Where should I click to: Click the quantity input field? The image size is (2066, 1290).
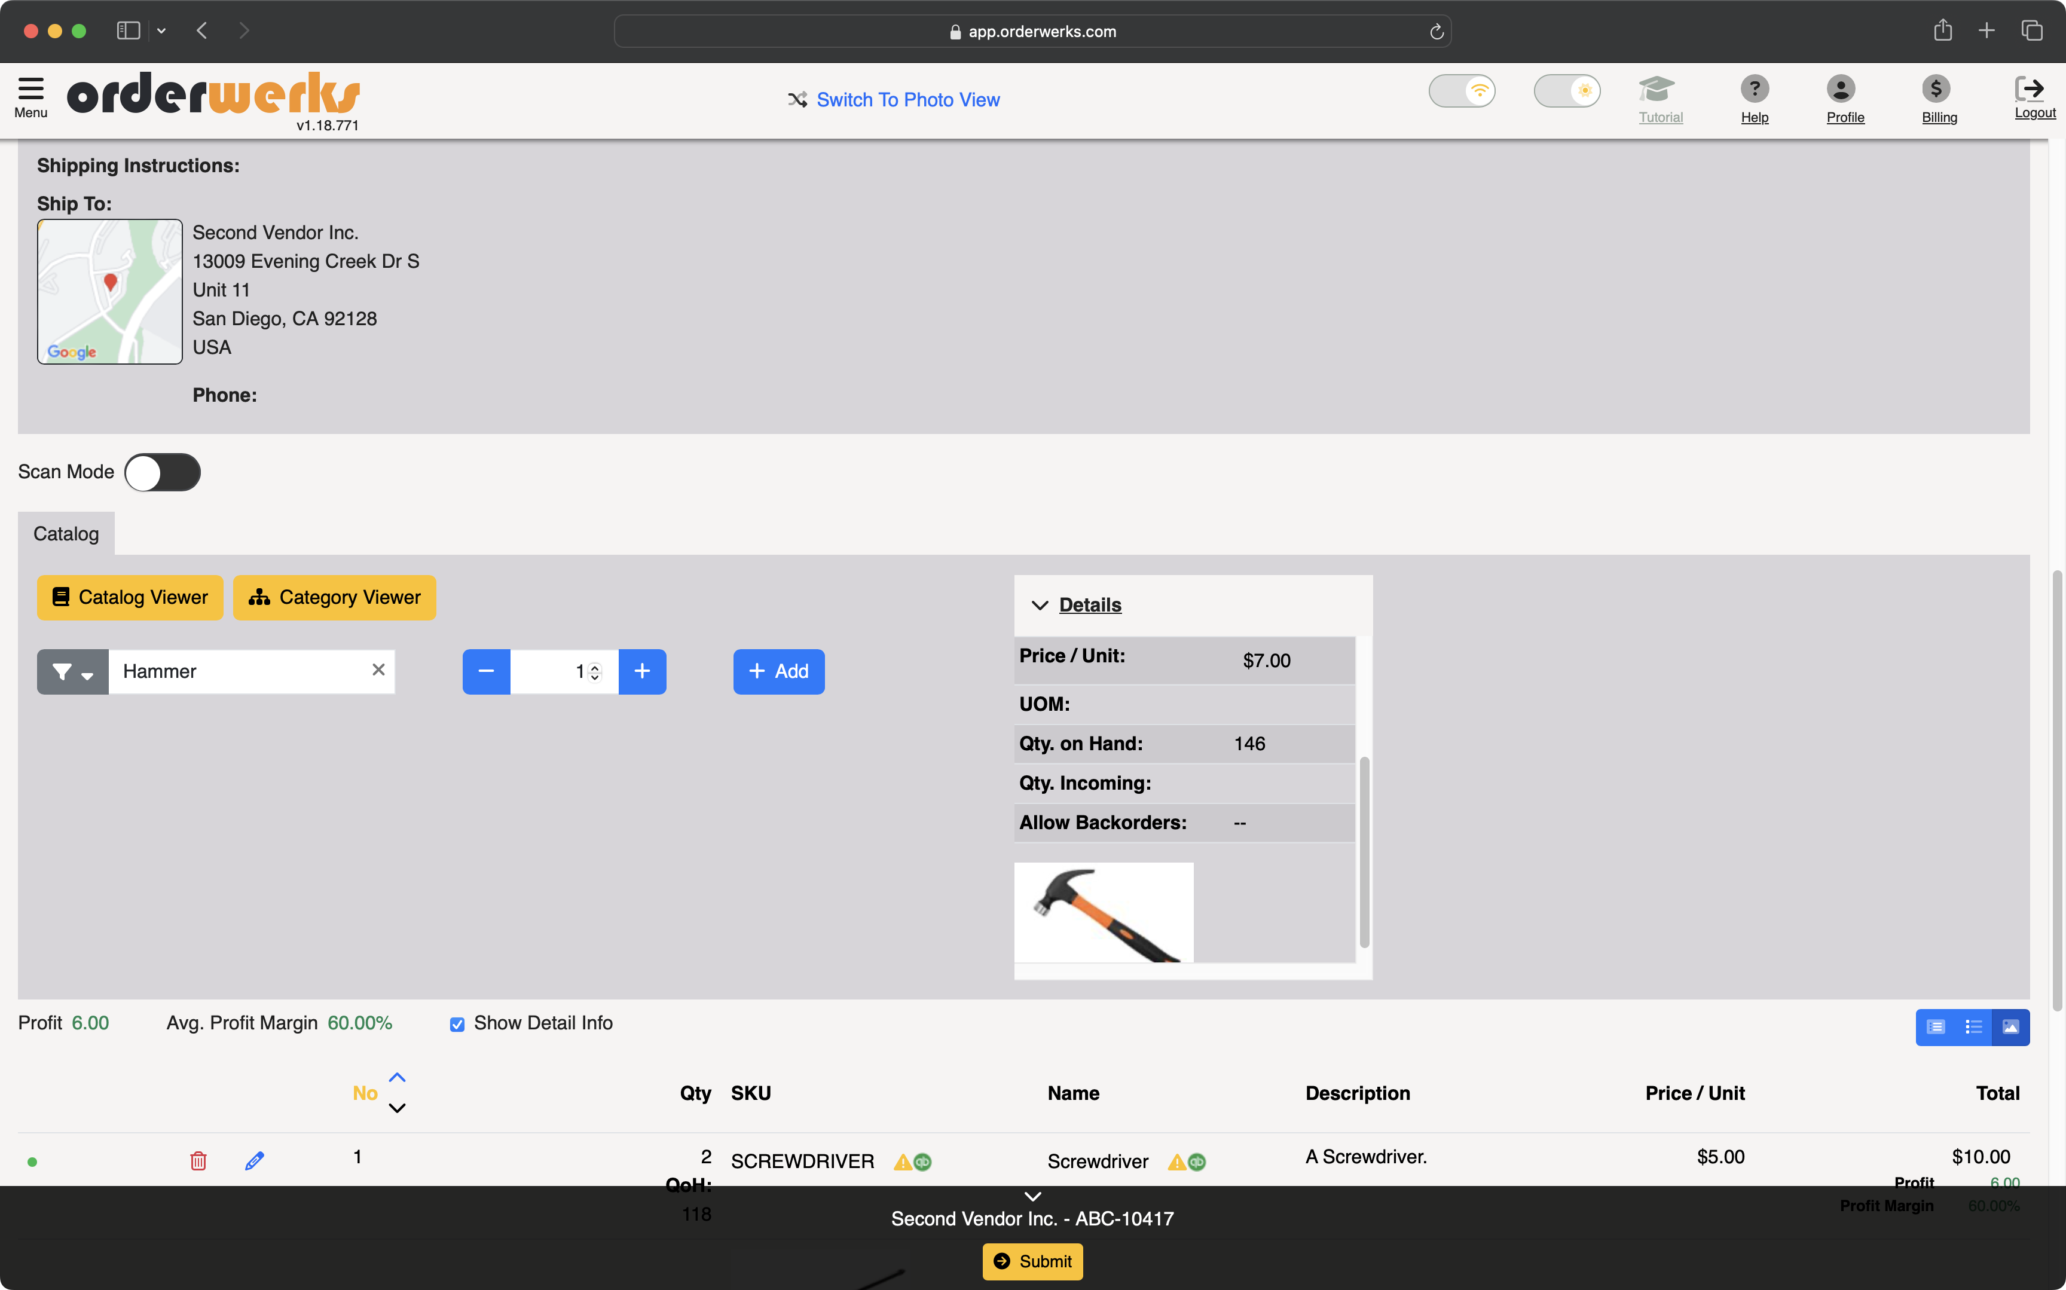point(564,671)
